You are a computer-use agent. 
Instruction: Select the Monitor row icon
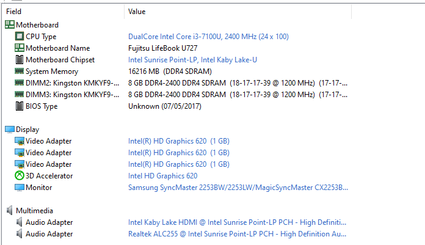(x=20, y=188)
